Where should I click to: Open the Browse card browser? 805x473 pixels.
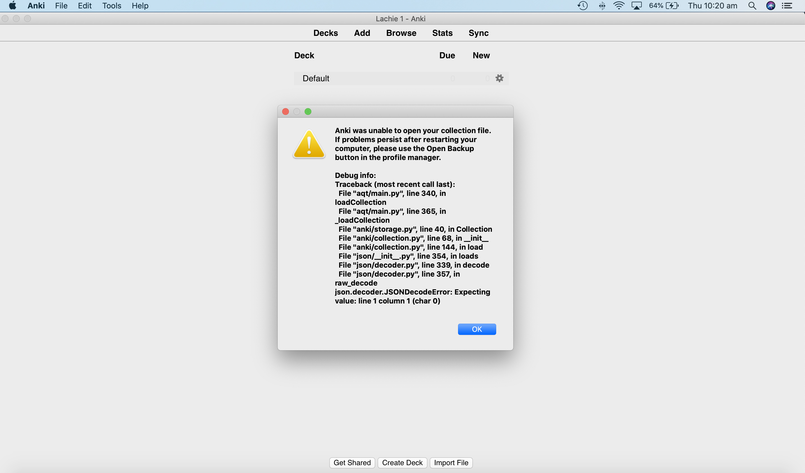tap(401, 33)
